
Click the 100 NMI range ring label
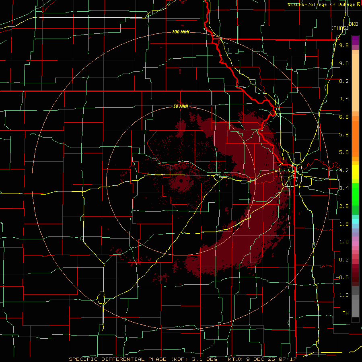(x=181, y=32)
